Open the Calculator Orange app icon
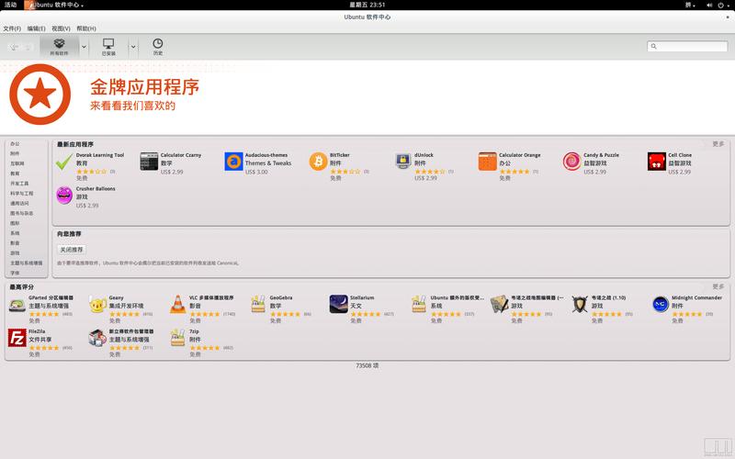735x459 pixels. (x=488, y=162)
